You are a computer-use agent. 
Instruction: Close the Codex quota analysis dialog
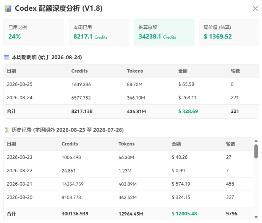[255, 8]
